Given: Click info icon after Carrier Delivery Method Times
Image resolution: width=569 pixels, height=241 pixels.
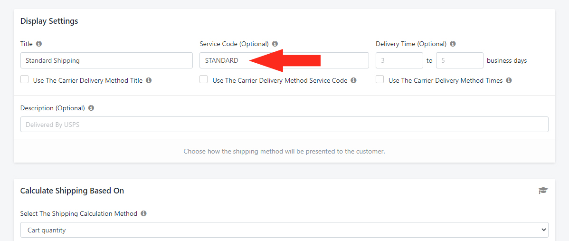Looking at the screenshot, I should 509,81.
